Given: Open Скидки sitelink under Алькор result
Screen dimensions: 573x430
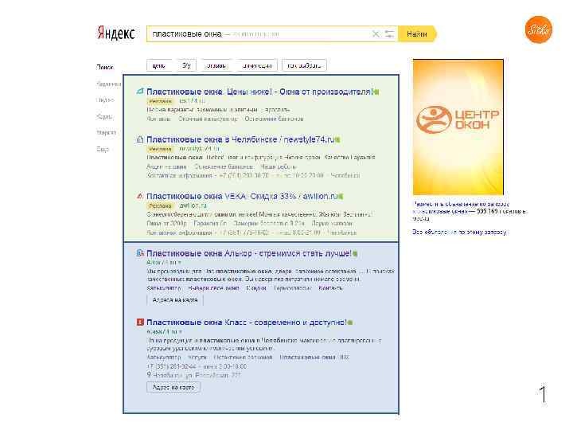Looking at the screenshot, I should pos(256,288).
